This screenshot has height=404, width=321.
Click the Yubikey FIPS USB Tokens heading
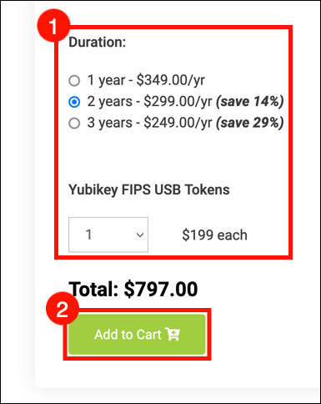point(149,190)
